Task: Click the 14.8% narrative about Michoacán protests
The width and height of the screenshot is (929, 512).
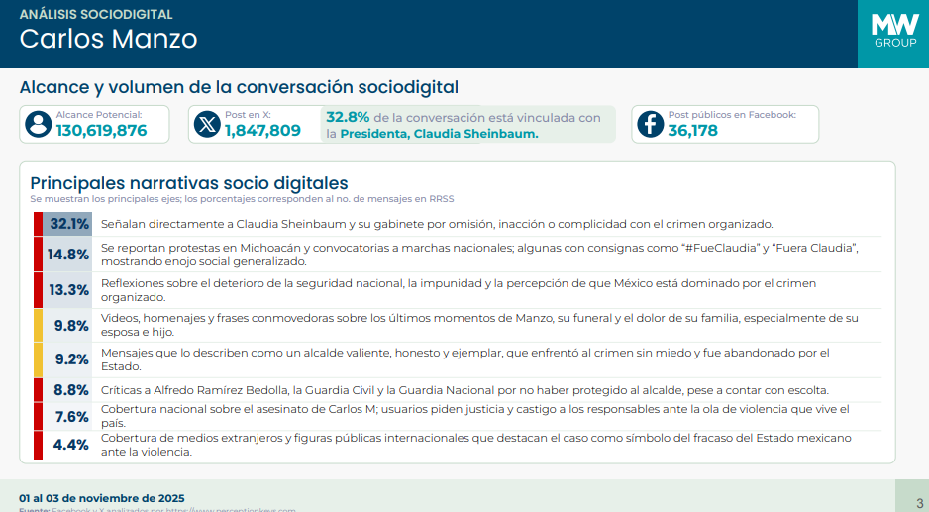Action: coord(479,254)
